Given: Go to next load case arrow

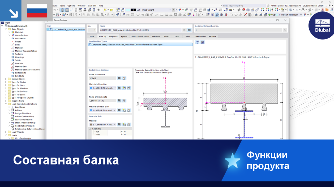Looking at the screenshot, I should pyautogui.click(x=176, y=10).
